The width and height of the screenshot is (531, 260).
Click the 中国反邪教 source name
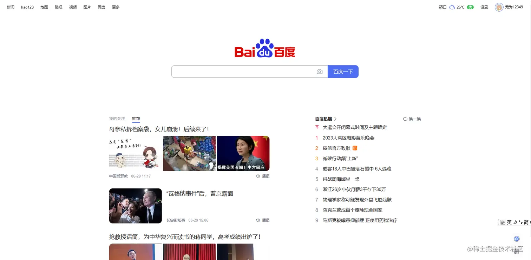point(118,176)
